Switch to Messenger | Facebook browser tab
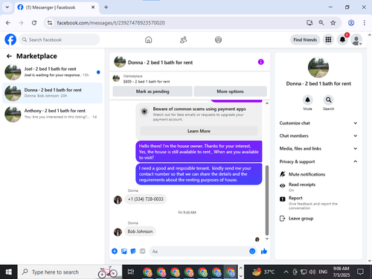Viewport: 372px width, 279px height. click(x=57, y=7)
